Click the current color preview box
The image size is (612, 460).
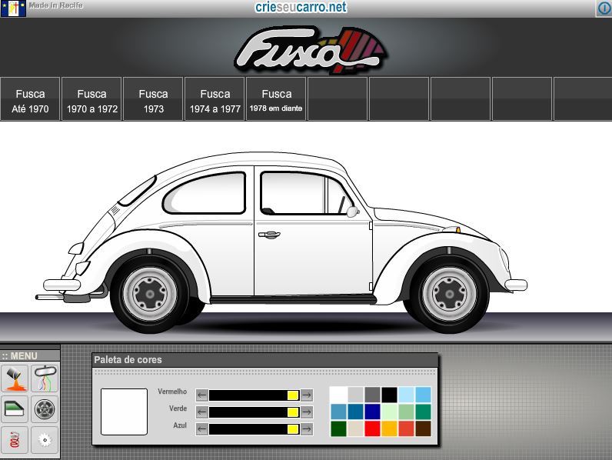124,412
